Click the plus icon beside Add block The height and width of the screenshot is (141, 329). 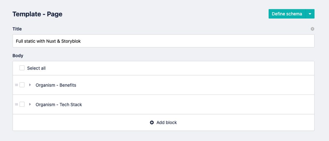[152, 122]
